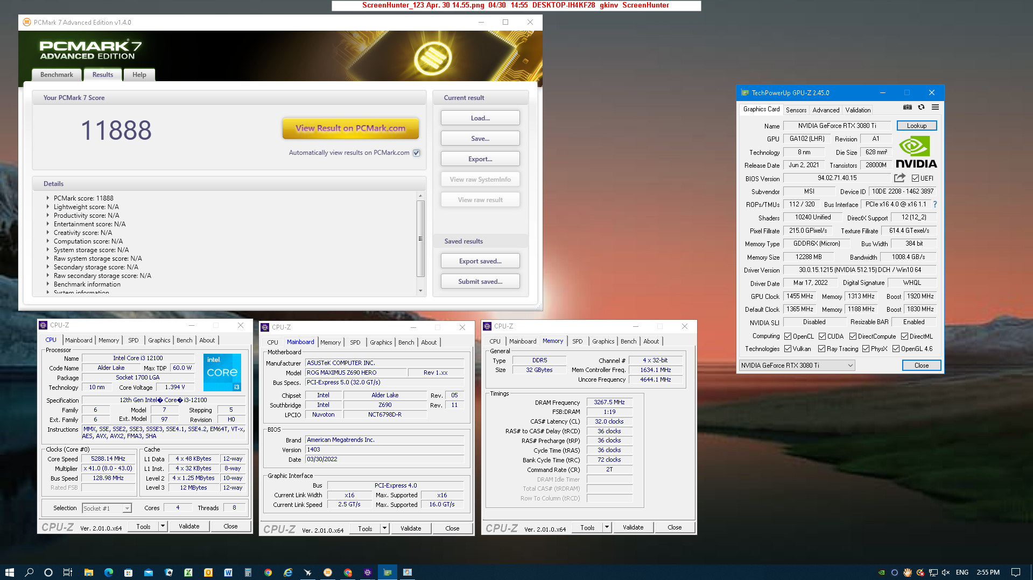Click Validate in the Mainboard CPU-Z window

click(x=411, y=528)
